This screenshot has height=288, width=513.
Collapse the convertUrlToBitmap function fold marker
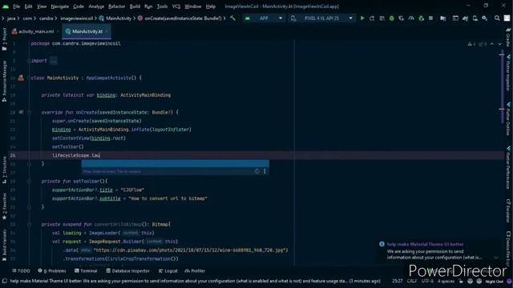pos(29,224)
